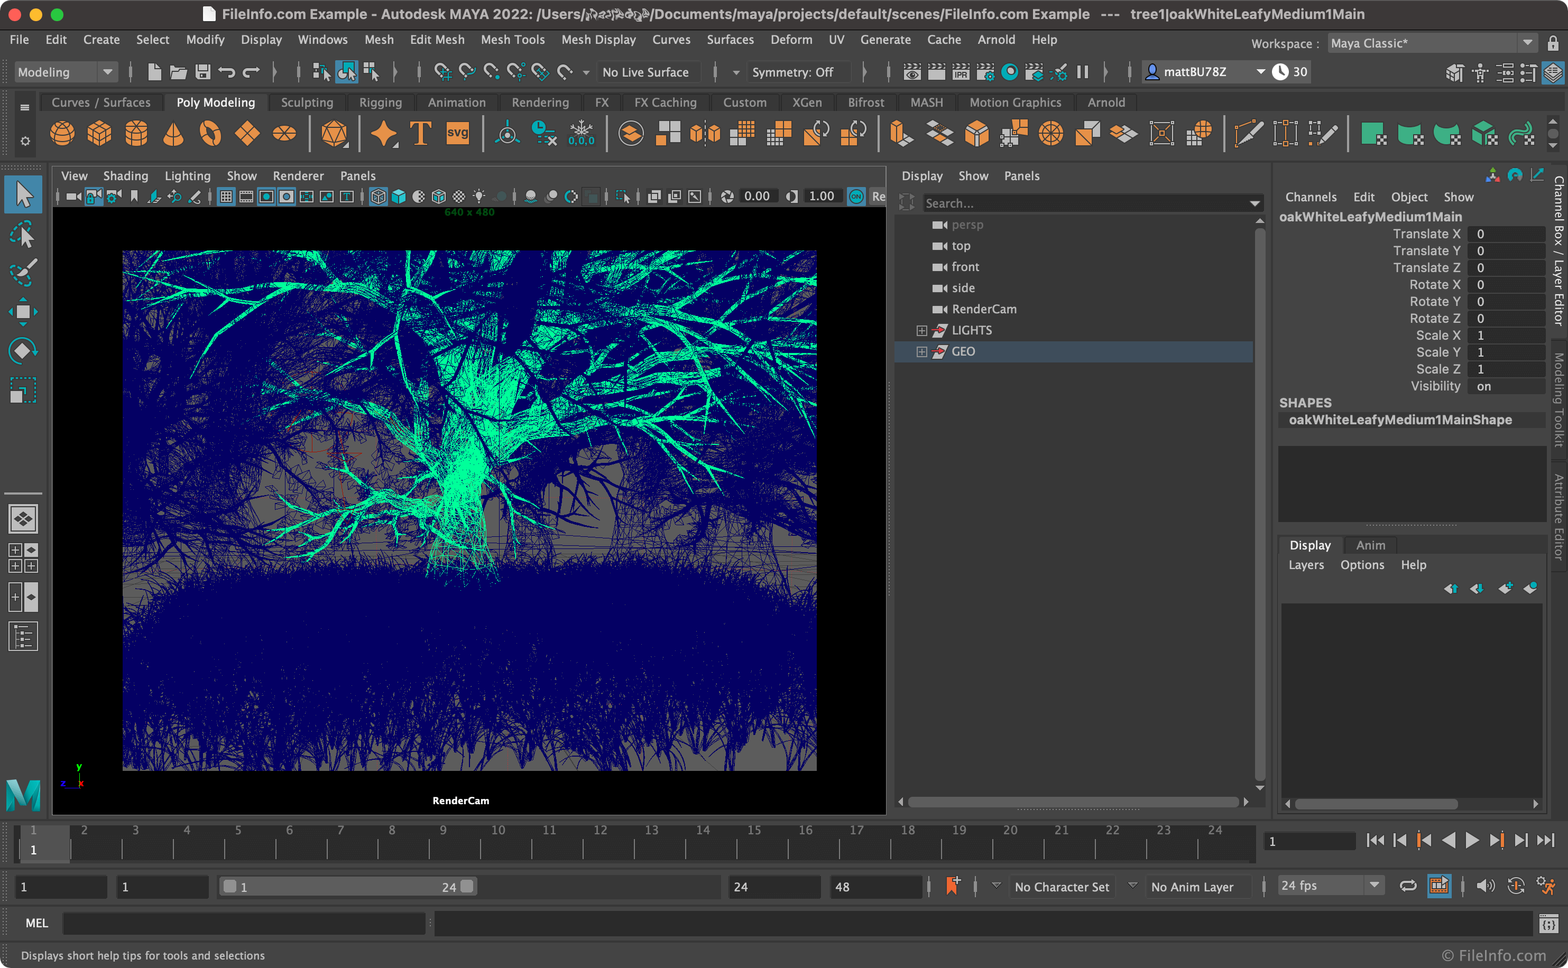Switch to the Sculpting shelf tab
The width and height of the screenshot is (1568, 968).
pyautogui.click(x=307, y=103)
